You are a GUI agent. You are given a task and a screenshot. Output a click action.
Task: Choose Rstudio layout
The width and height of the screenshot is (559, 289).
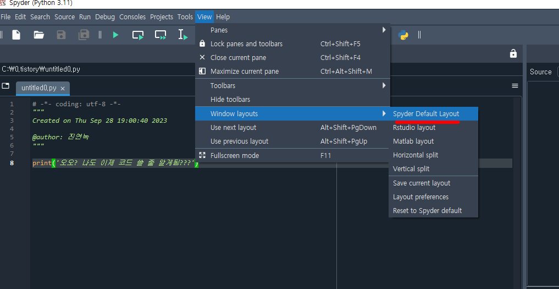pyautogui.click(x=434, y=128)
